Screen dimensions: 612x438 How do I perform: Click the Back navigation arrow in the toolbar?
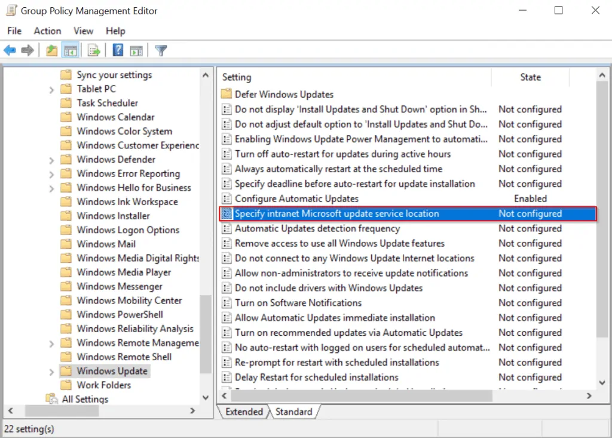pos(10,50)
